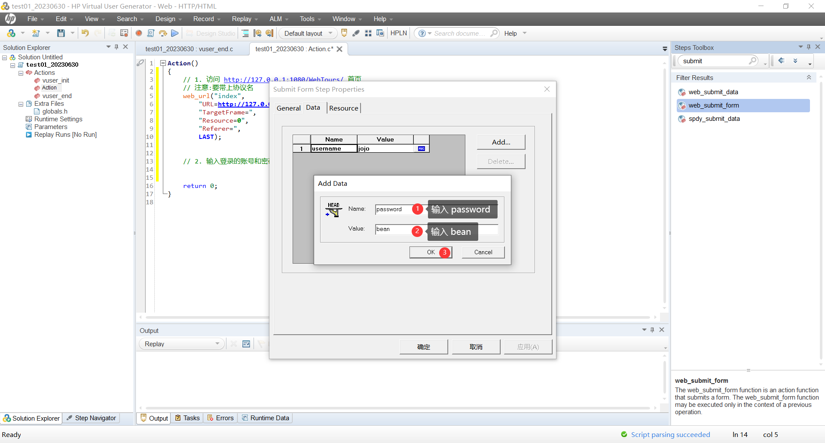This screenshot has height=443, width=825.
Task: Select vuser_init in Solution Explorer
Action: (x=56, y=80)
